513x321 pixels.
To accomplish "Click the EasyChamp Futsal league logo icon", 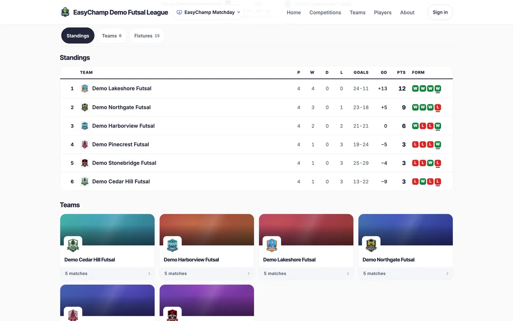I will click(x=65, y=12).
